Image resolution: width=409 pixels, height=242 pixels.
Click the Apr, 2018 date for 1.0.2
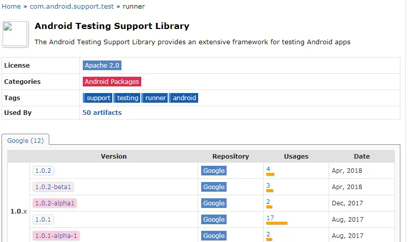point(347,171)
